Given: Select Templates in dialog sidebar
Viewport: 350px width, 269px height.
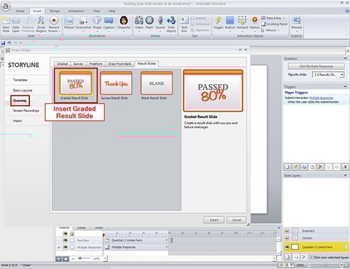Looking at the screenshot, I should [x=20, y=80].
